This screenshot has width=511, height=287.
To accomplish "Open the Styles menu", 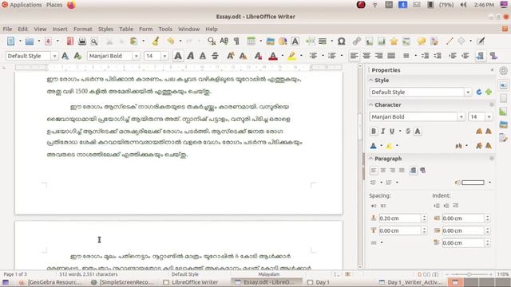I will point(105,29).
